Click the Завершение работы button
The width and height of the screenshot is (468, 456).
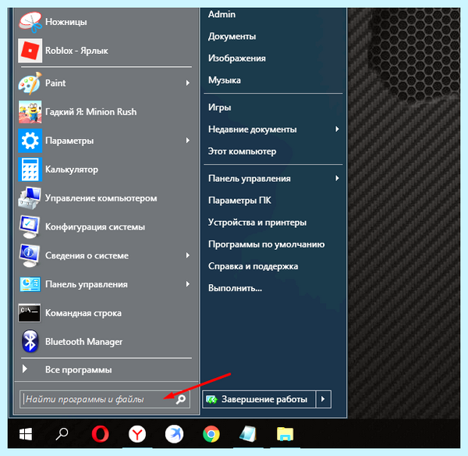click(x=259, y=399)
